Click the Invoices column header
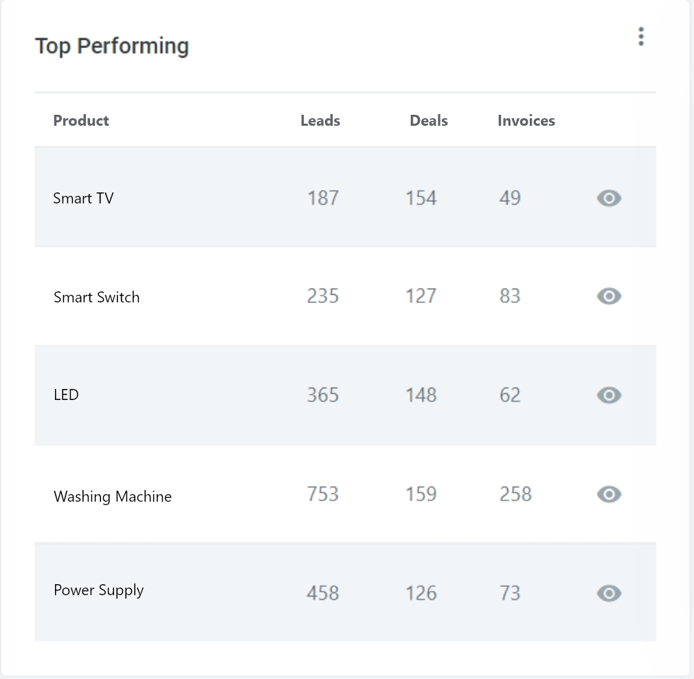This screenshot has width=694, height=679. (526, 120)
